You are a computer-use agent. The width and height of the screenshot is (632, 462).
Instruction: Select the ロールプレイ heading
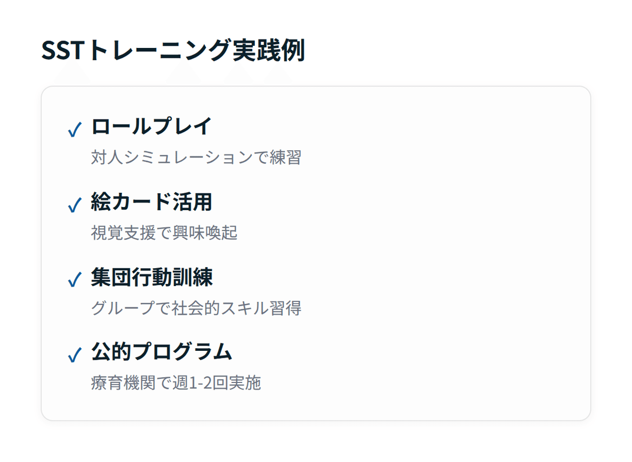click(x=151, y=126)
